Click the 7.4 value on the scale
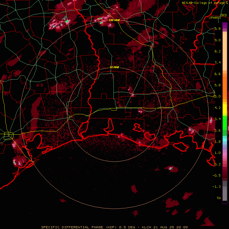 pos(218,63)
